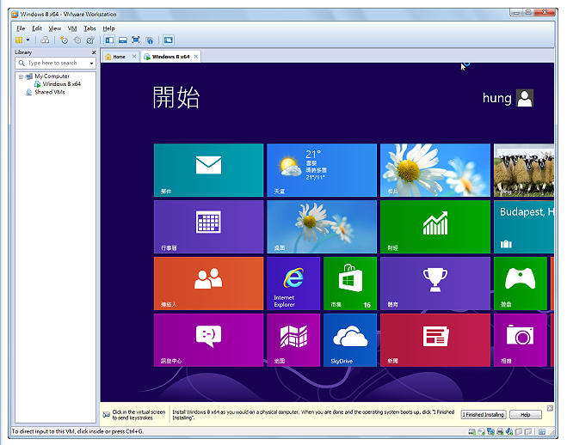
Task: Open the File menu
Action: click(21, 28)
